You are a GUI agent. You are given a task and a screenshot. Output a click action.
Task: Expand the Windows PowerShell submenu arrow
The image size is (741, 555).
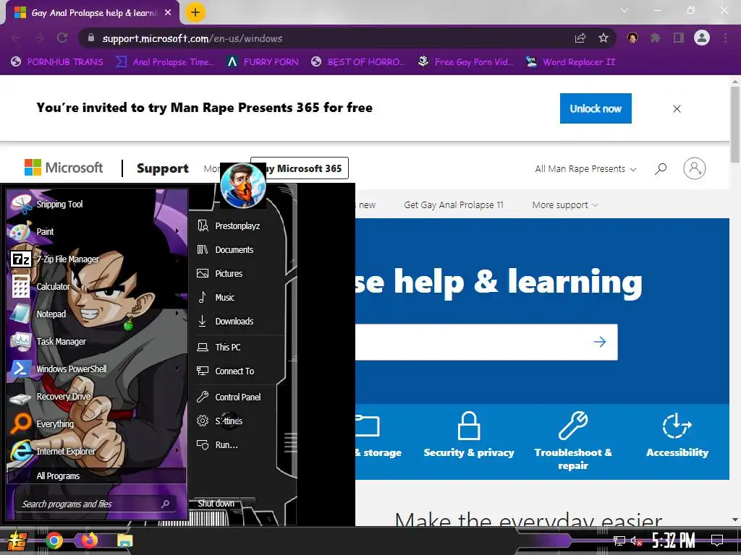pyautogui.click(x=177, y=368)
